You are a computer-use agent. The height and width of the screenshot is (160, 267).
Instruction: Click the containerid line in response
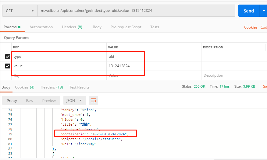click(94, 134)
